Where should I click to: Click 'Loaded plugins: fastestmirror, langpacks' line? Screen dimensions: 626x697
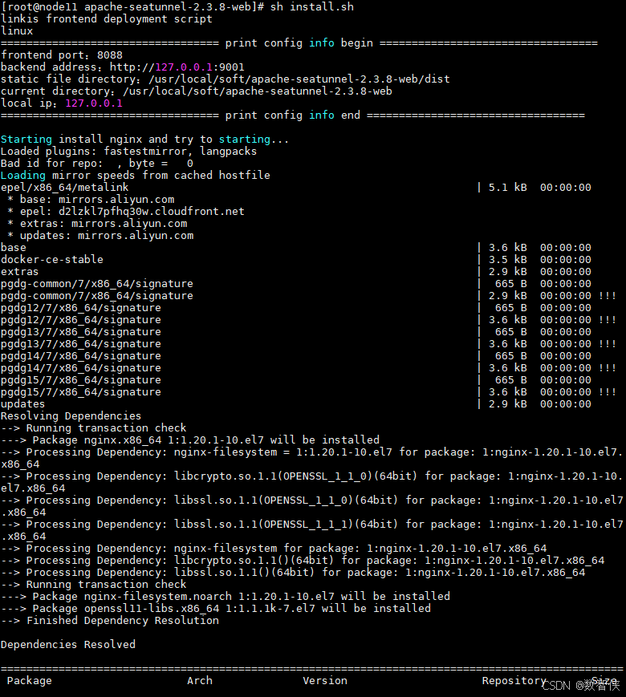click(x=128, y=151)
